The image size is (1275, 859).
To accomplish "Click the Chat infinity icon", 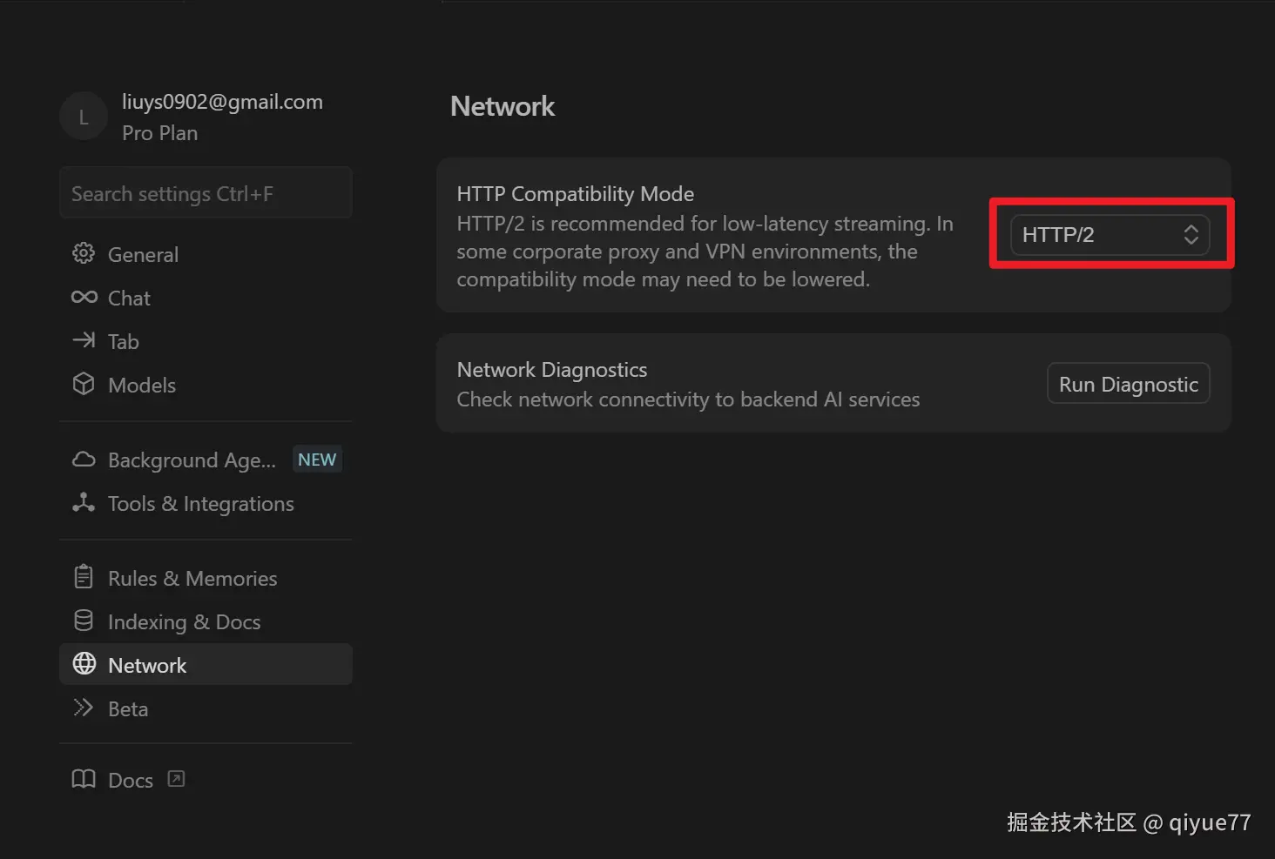I will [84, 298].
